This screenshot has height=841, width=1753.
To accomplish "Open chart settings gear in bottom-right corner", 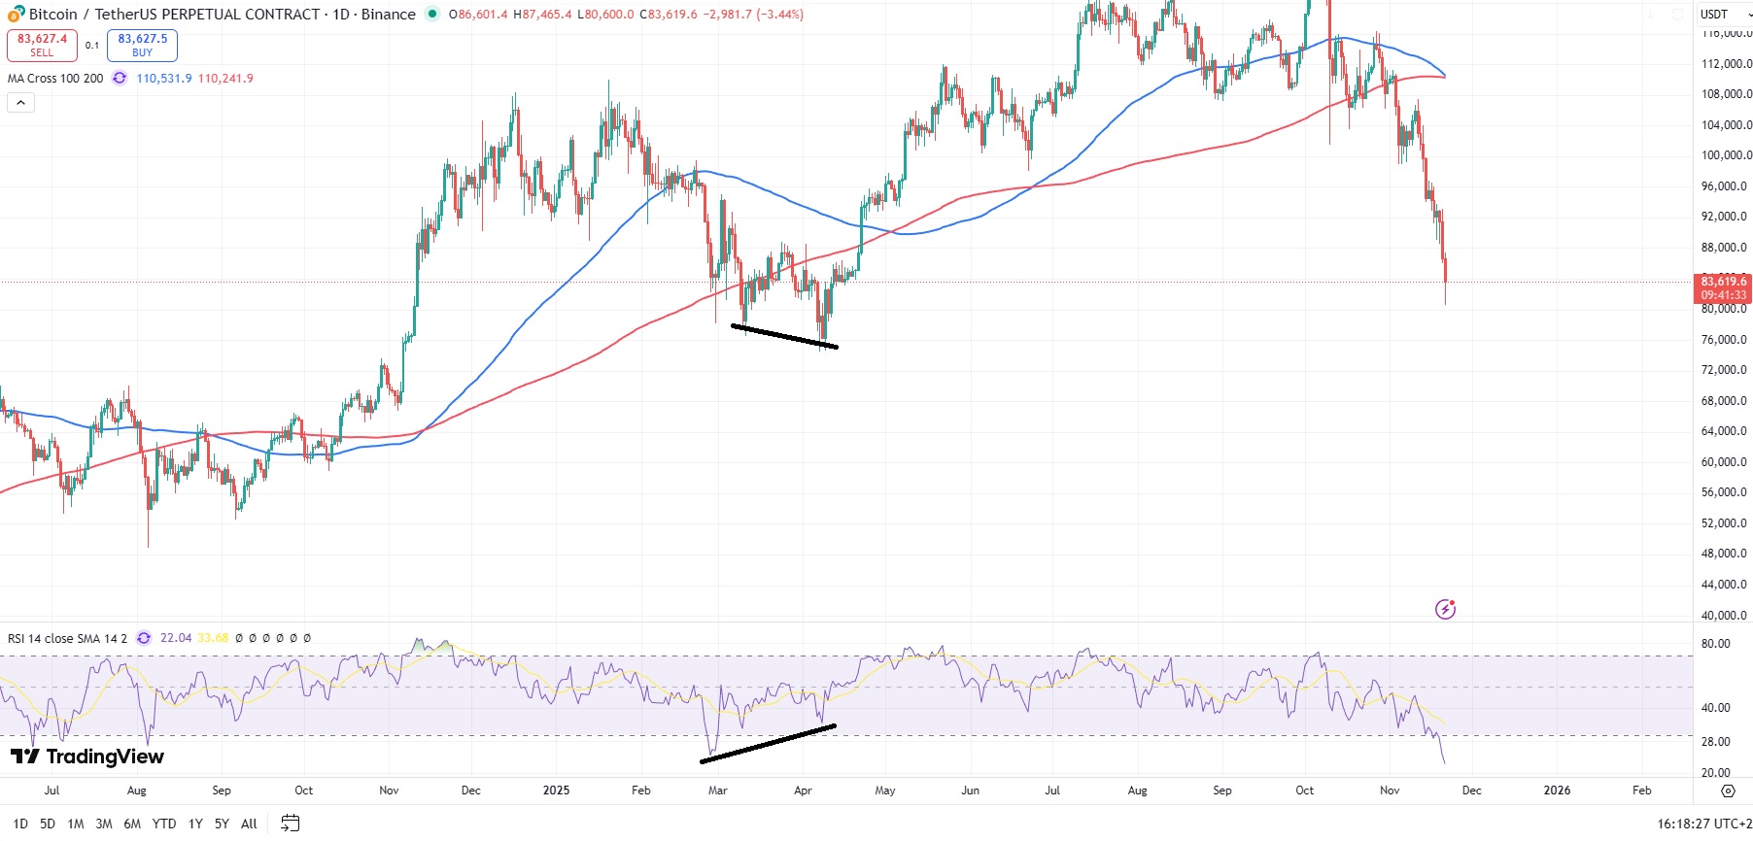I will 1728,791.
